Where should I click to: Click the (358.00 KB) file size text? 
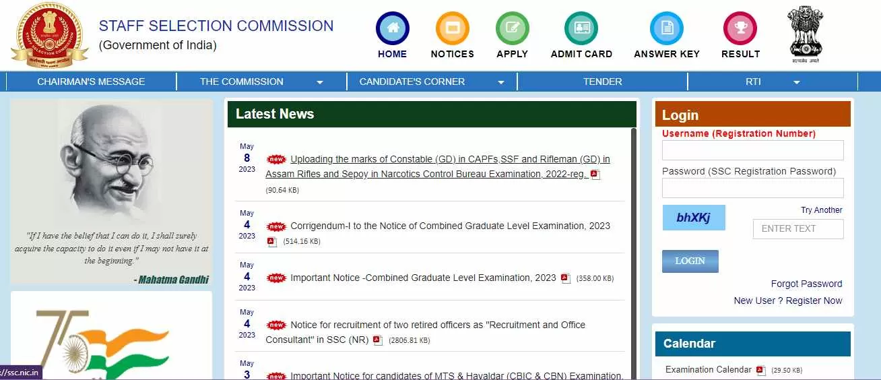click(x=595, y=278)
